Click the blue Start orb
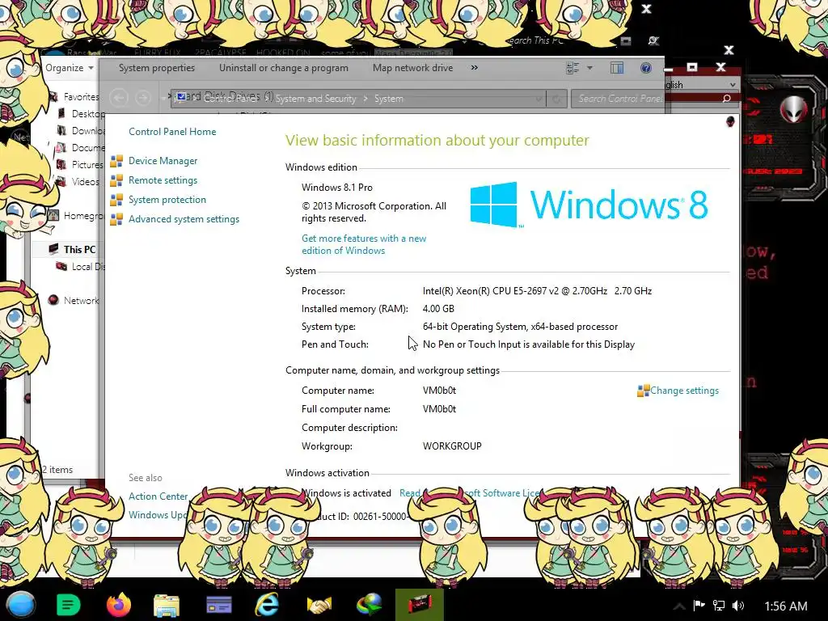 click(21, 605)
